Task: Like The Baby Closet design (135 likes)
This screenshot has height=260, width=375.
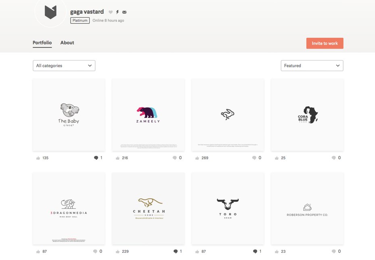Action: [x=38, y=158]
